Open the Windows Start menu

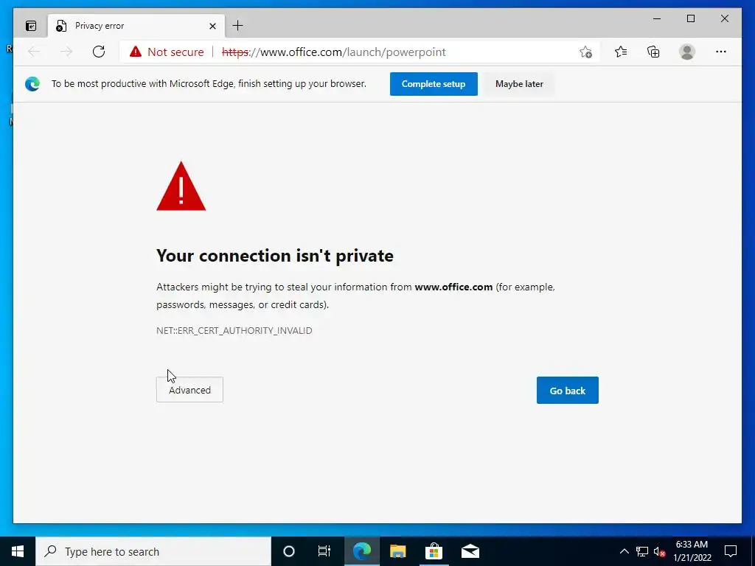click(x=18, y=551)
